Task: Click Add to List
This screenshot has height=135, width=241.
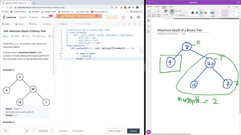Action: (x=39, y=36)
